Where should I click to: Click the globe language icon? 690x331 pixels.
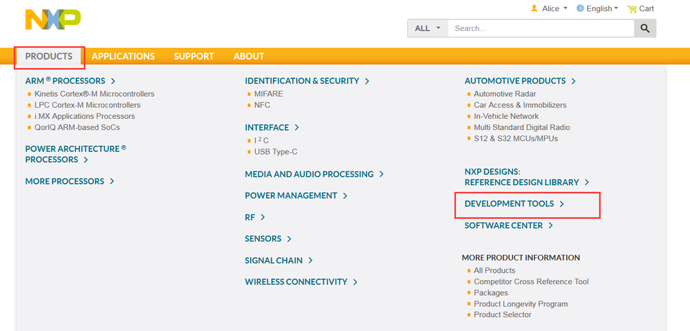(581, 8)
